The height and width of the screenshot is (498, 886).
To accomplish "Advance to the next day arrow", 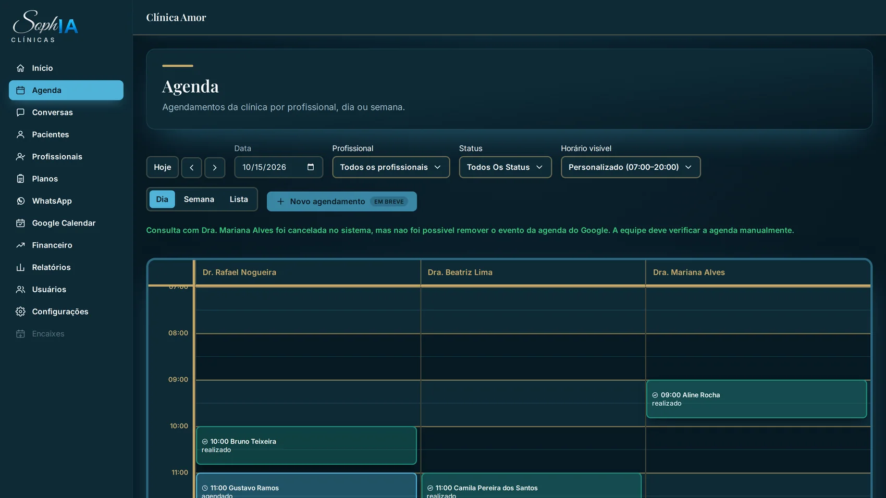I will click(x=215, y=168).
